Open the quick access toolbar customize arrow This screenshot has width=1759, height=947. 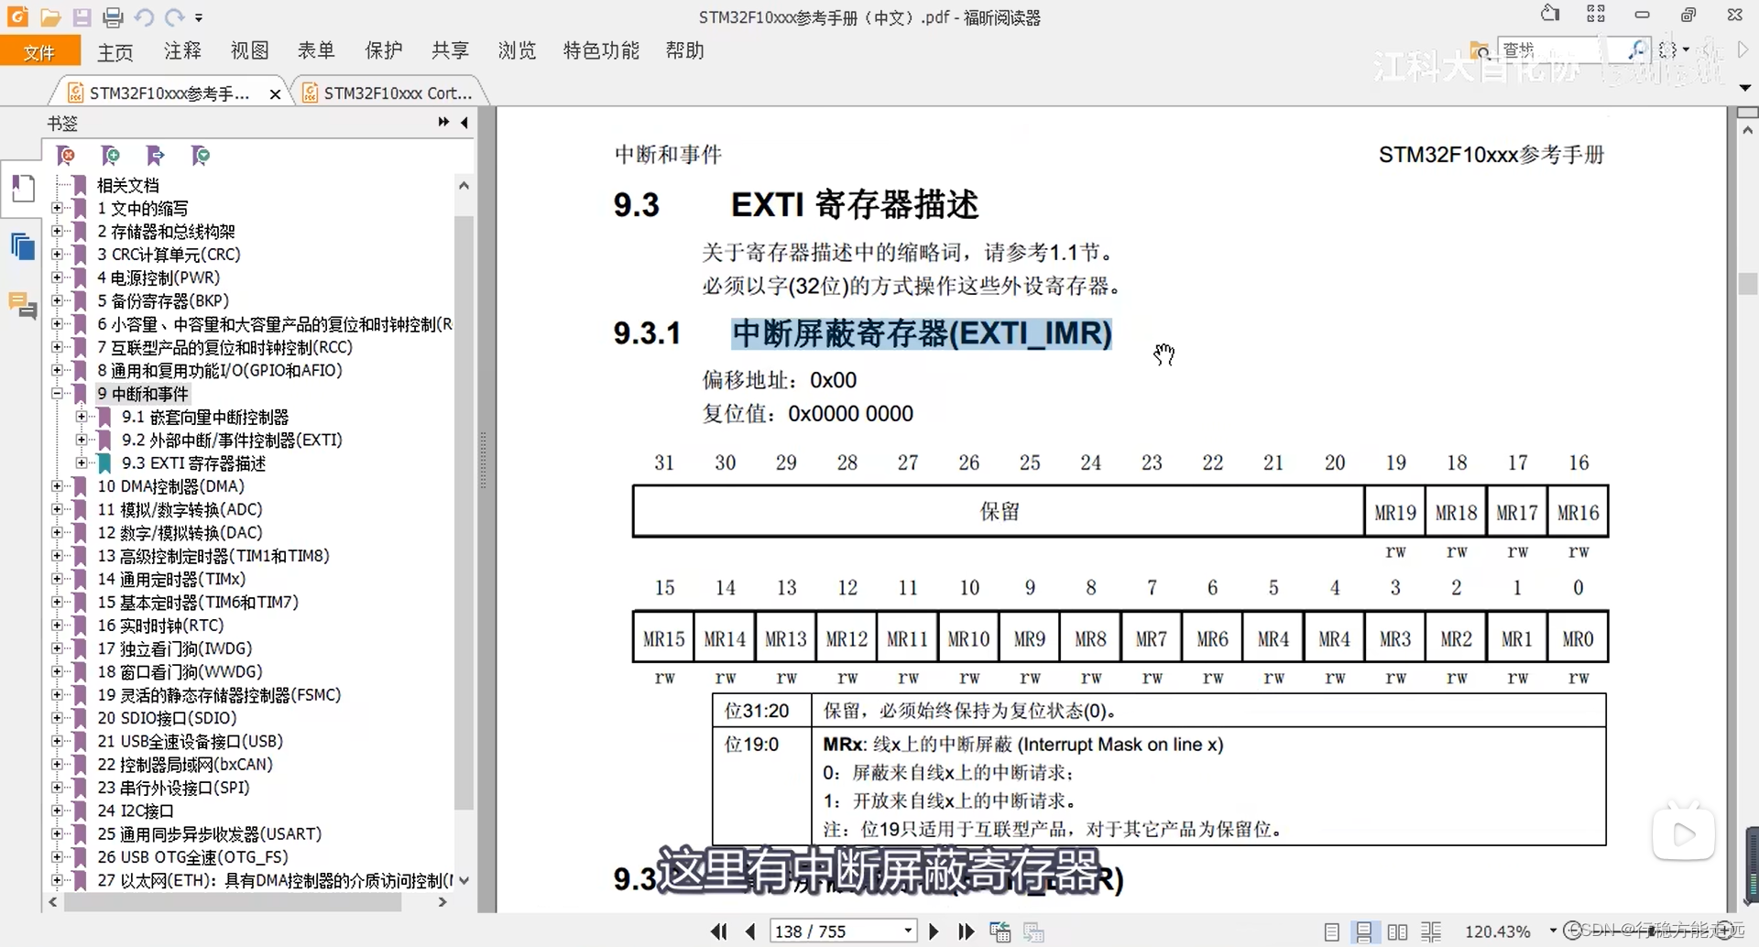tap(199, 17)
